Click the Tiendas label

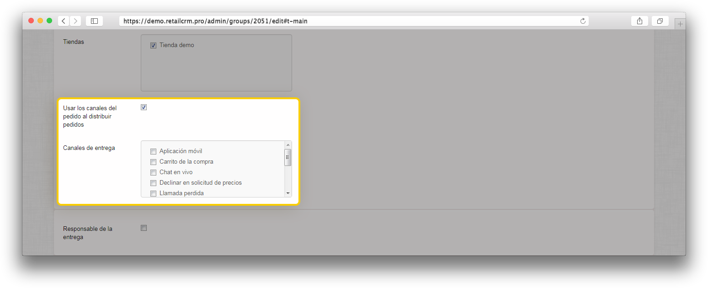pyautogui.click(x=74, y=42)
